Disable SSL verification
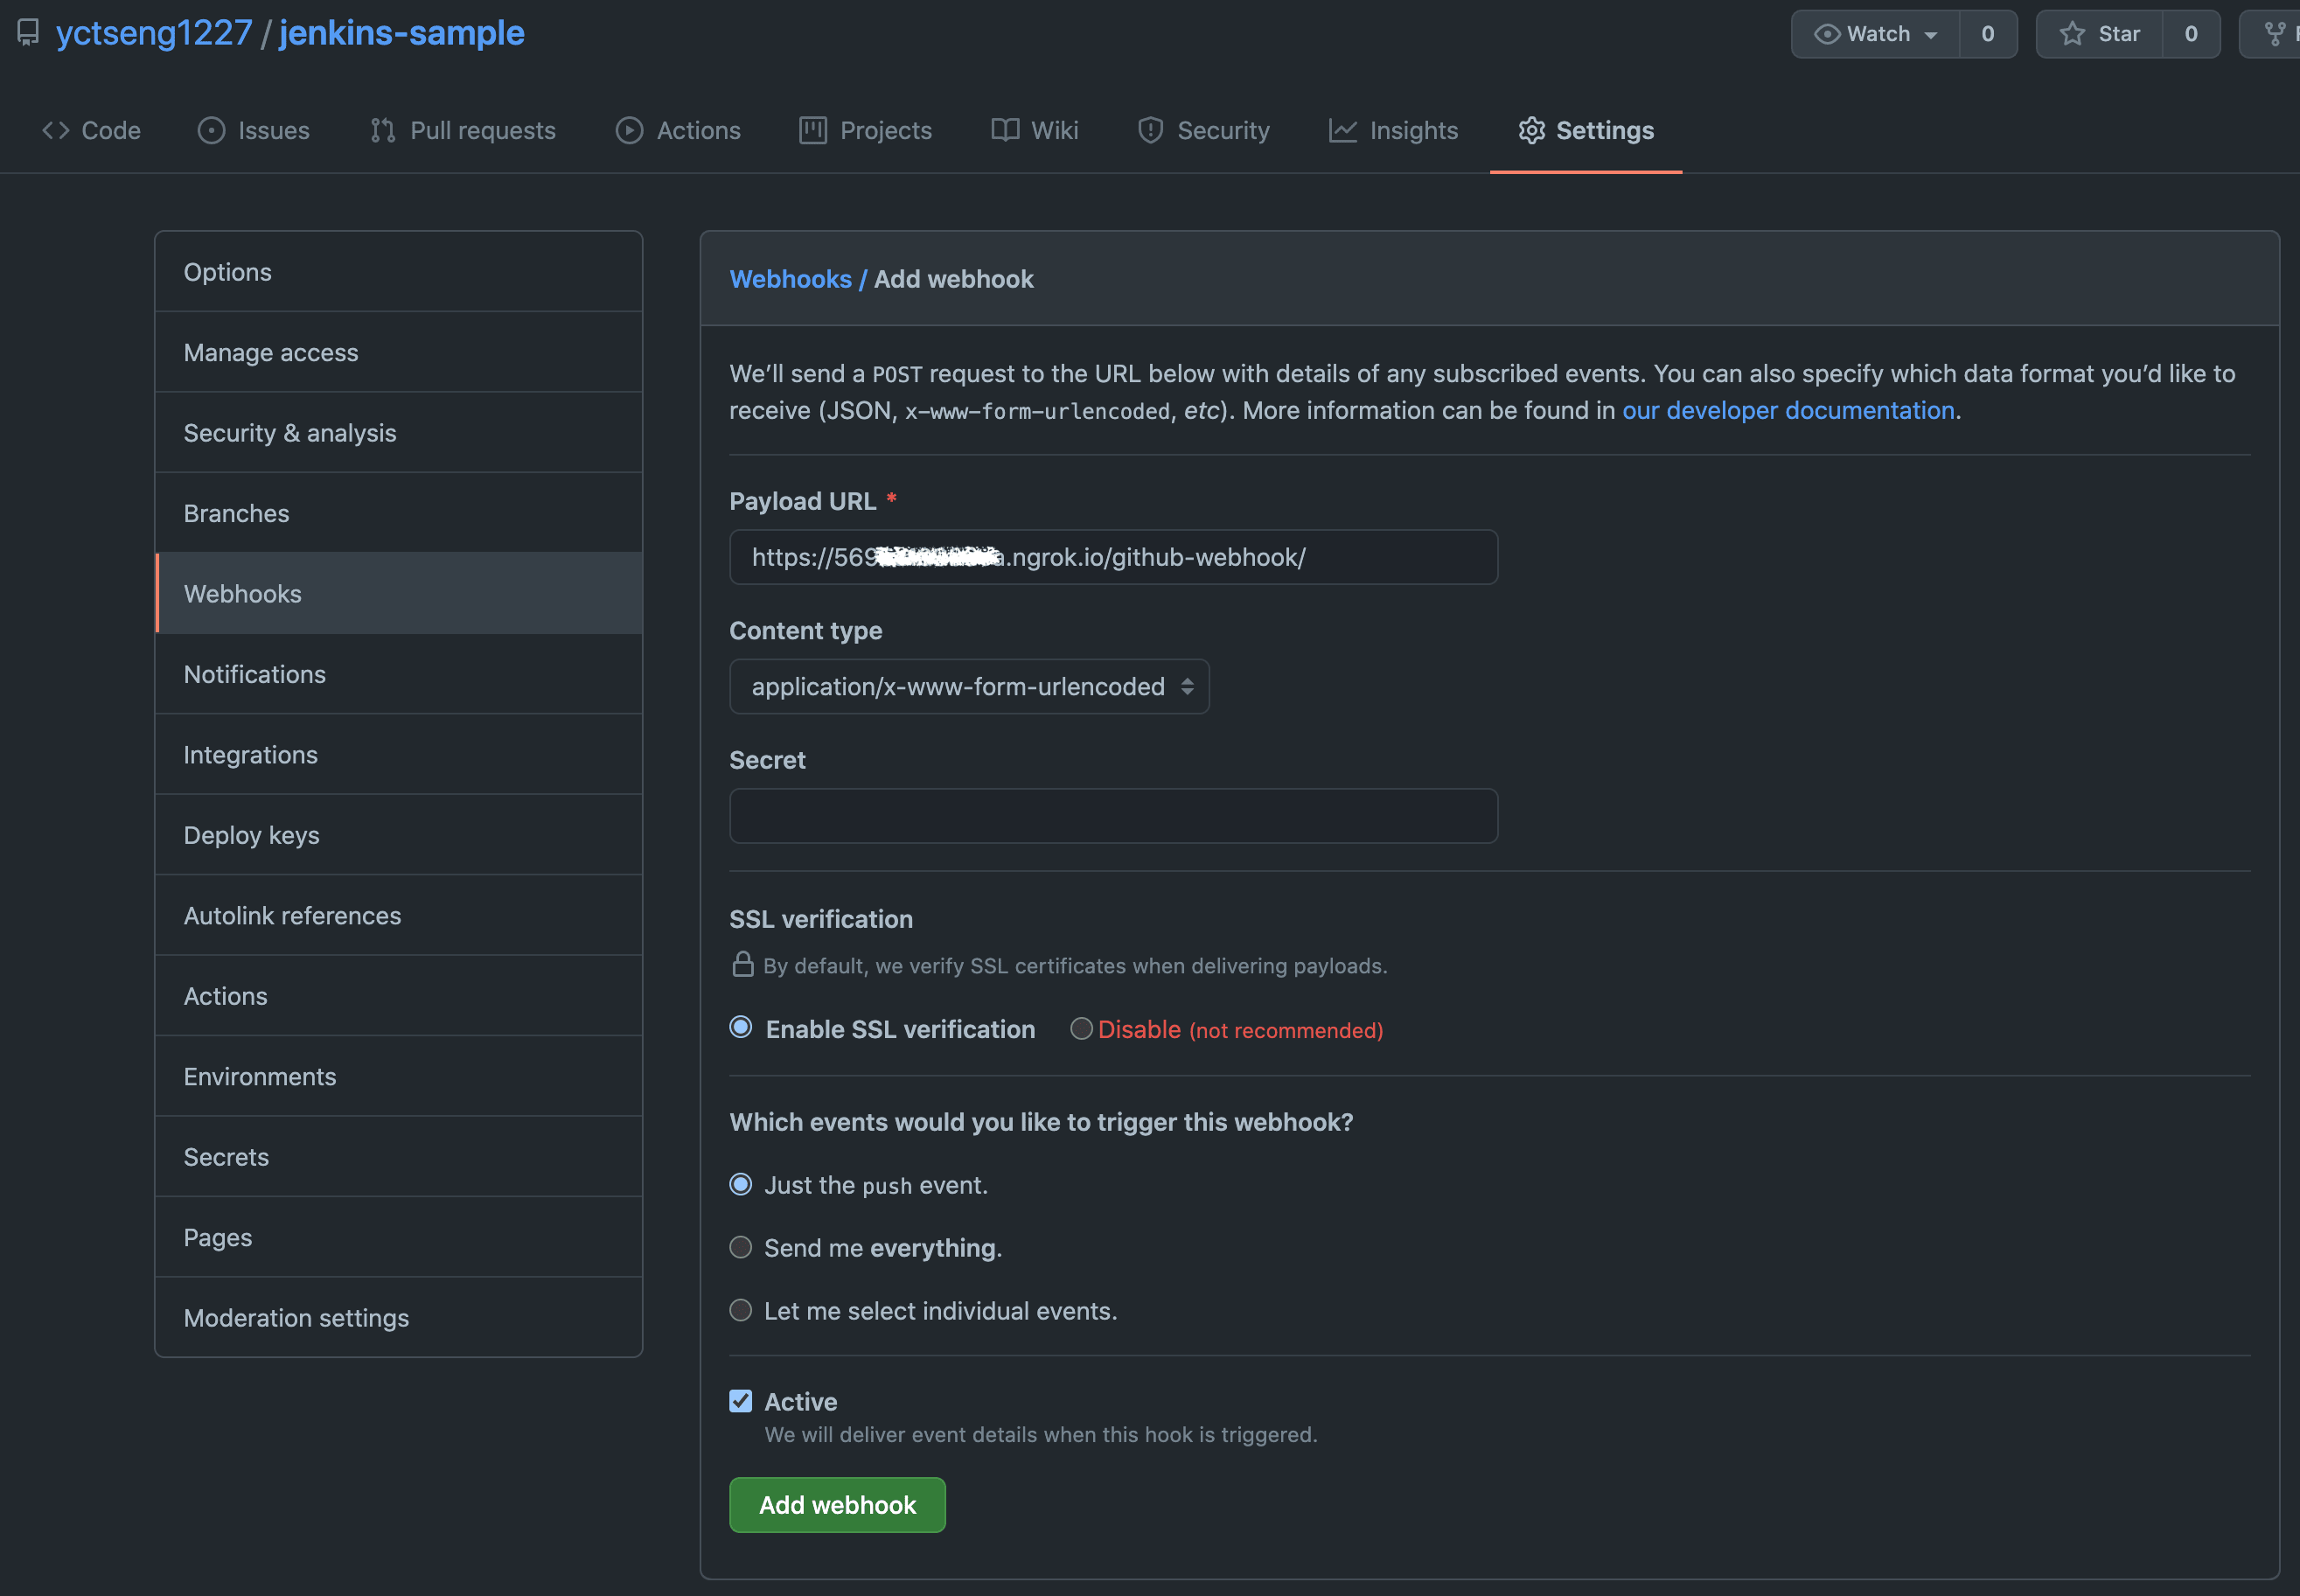 [1081, 1029]
